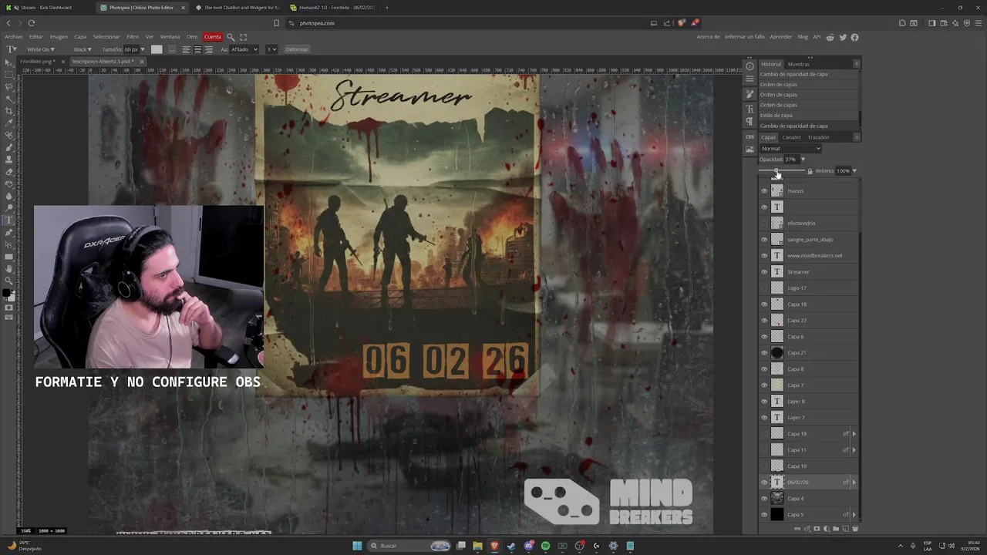The height and width of the screenshot is (555, 987).
Task: Select the Zoom tool in toolbar
Action: (x=8, y=281)
